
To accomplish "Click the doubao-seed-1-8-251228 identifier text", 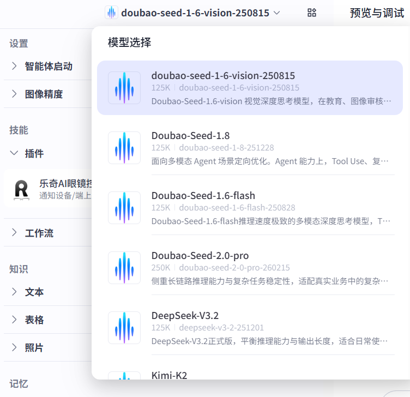I will (x=226, y=148).
